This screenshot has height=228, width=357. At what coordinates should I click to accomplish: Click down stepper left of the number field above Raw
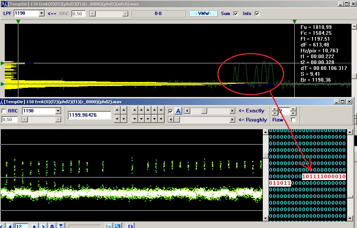275,113
